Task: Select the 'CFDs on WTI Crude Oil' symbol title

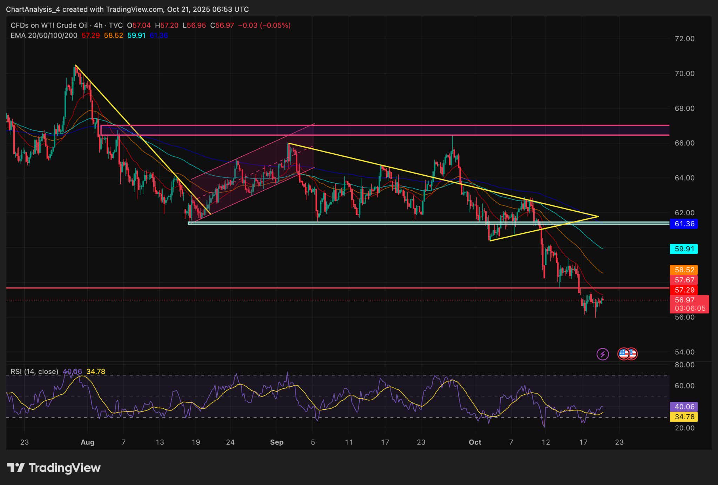Action: pyautogui.click(x=49, y=26)
